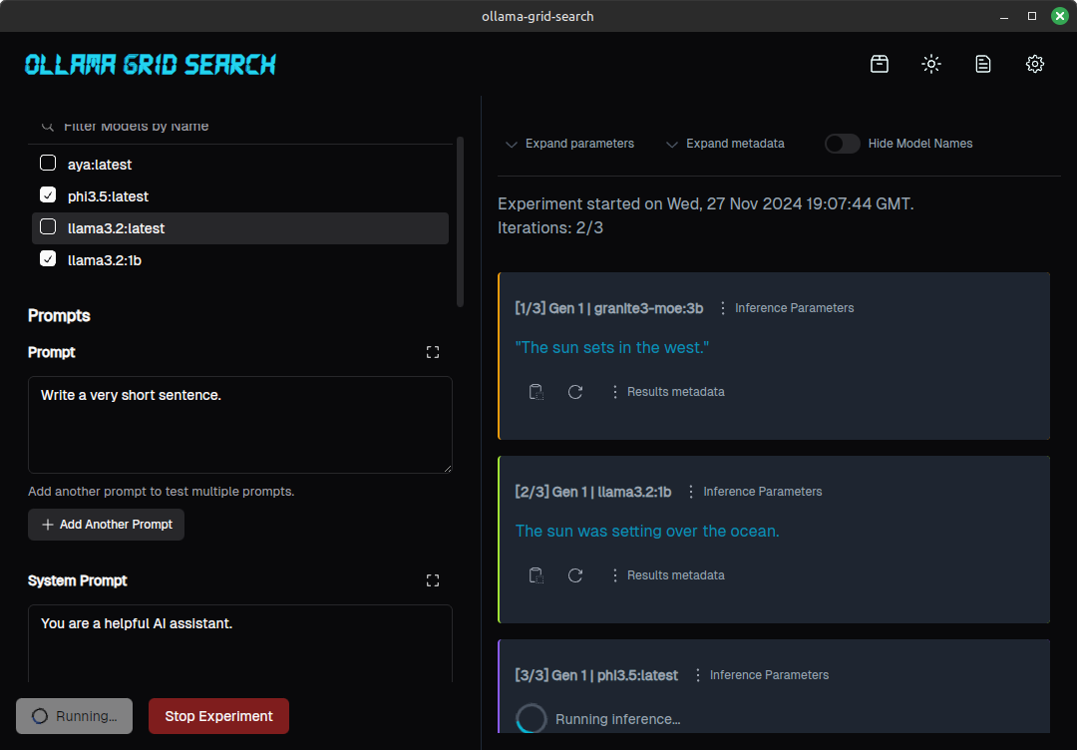Click the disabled Running… button

74,716
